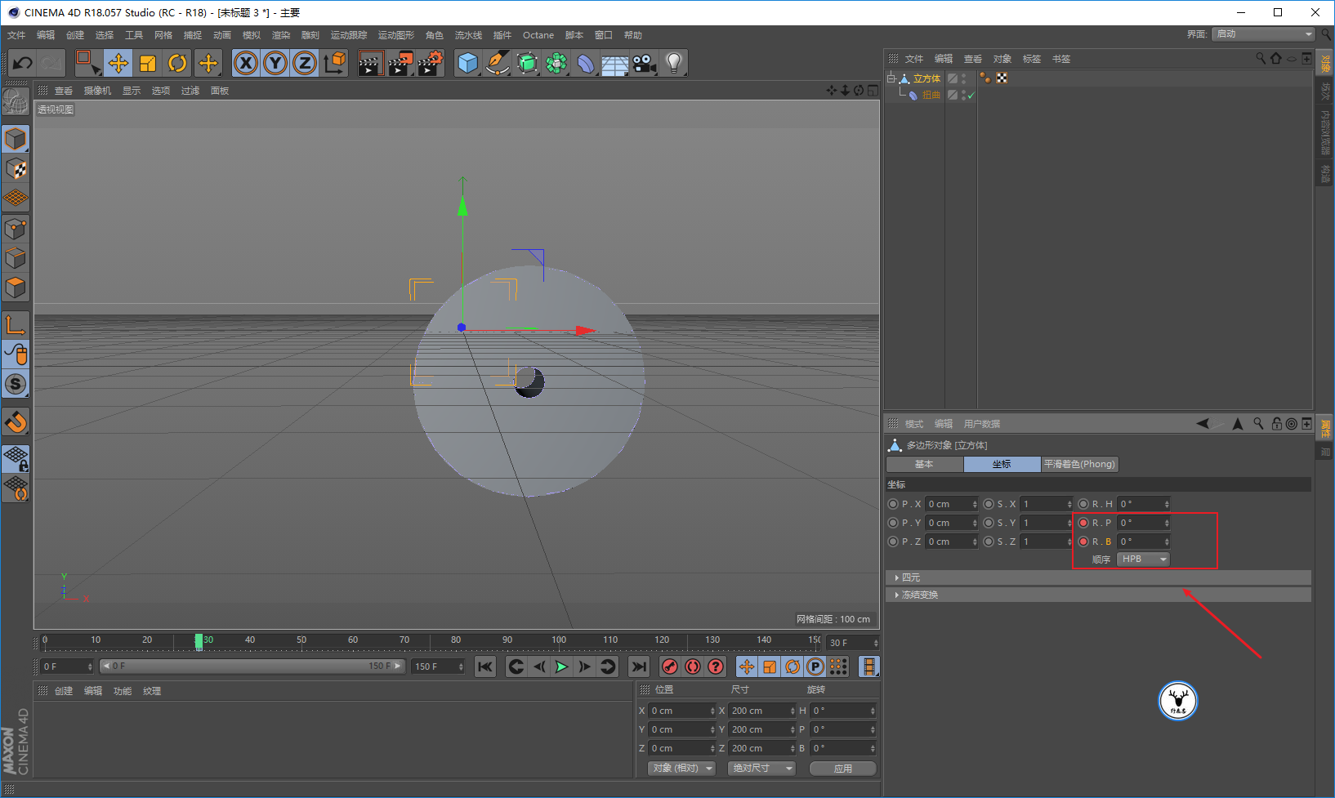
Task: Render the active view clapperboard icon
Action: point(370,63)
